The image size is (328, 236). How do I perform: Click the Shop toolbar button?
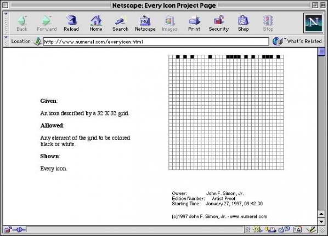click(243, 24)
